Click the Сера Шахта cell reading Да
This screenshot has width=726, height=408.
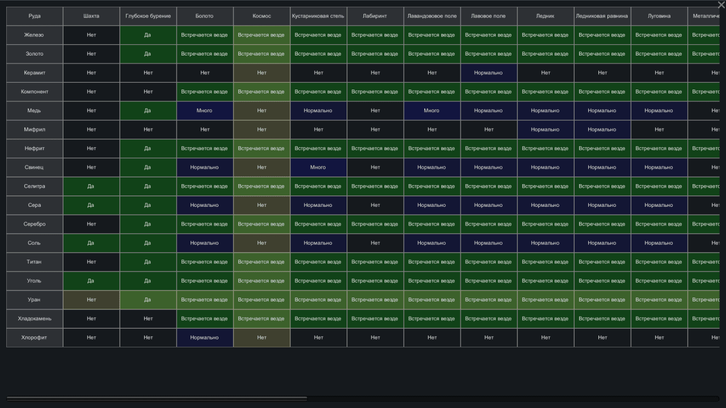point(91,205)
